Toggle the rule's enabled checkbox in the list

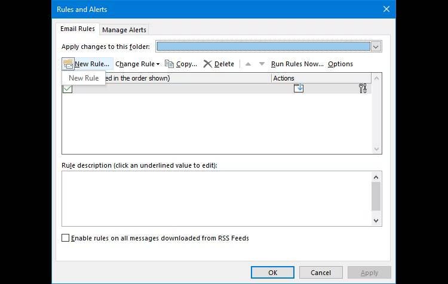pyautogui.click(x=67, y=88)
